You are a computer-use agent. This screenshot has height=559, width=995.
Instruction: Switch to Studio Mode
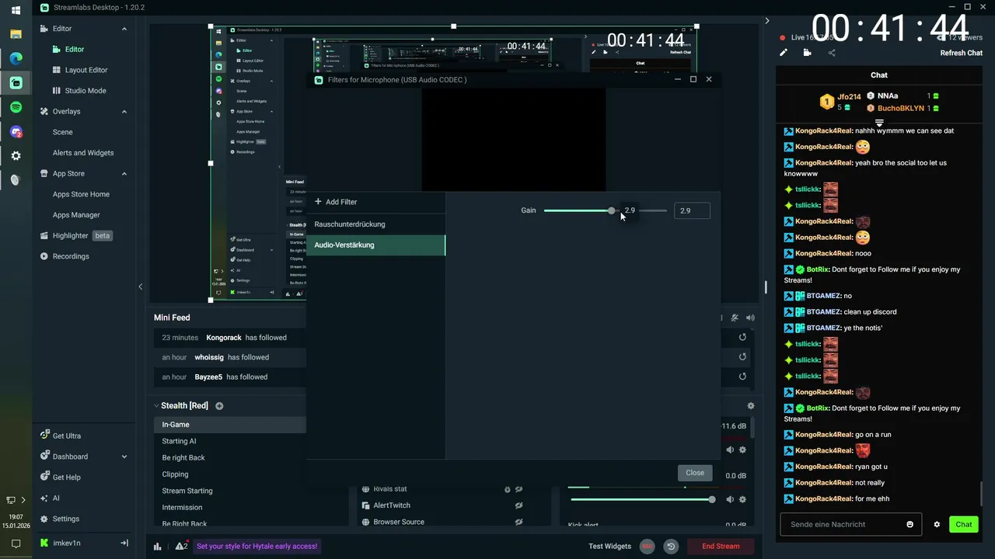click(86, 91)
